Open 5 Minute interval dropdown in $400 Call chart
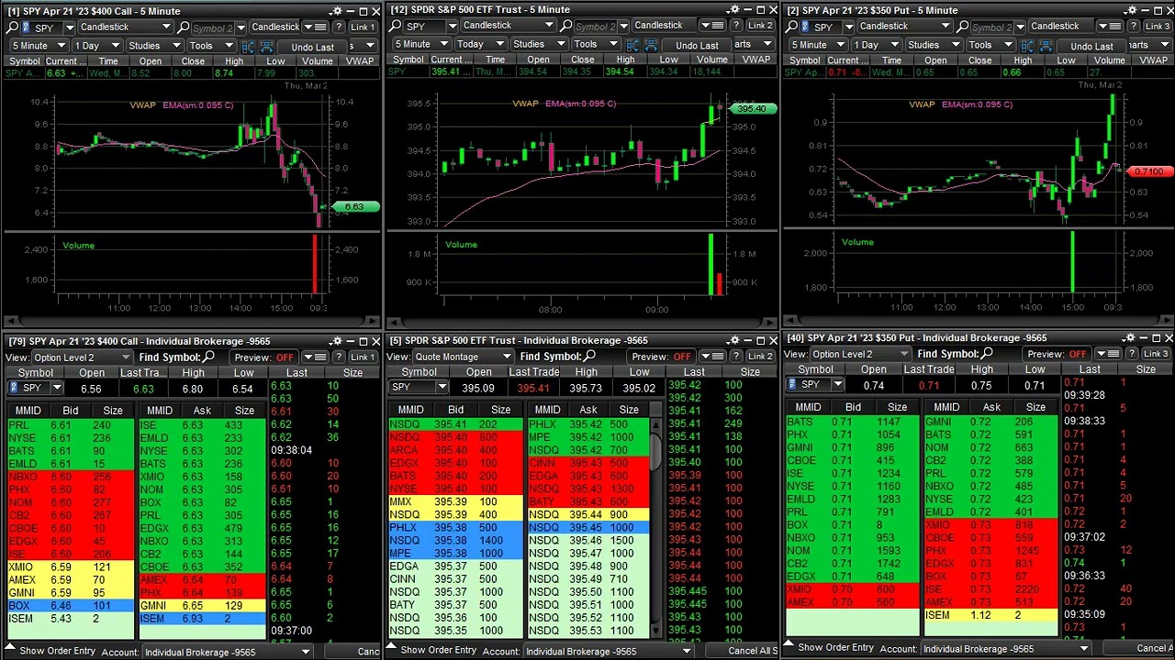 (37, 46)
